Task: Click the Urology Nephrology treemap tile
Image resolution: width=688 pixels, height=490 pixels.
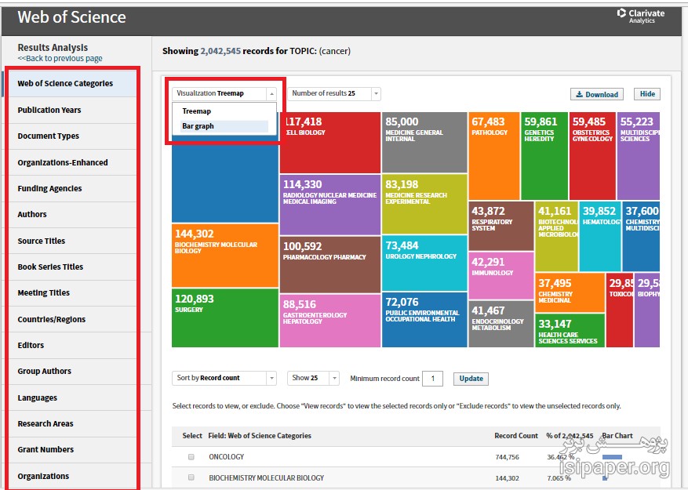Action: (424, 263)
